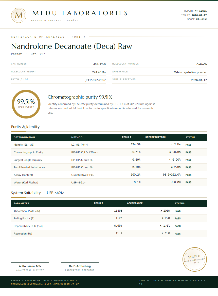This screenshot has height=296, width=218.
Task: Click the DETERMINATION column header
Action: pyautogui.click(x=24, y=137)
